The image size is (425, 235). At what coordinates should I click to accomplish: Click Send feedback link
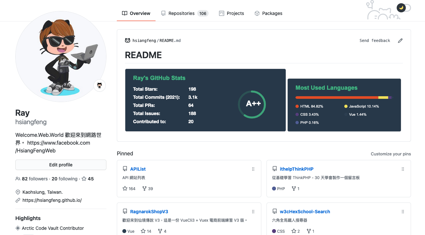click(x=375, y=41)
